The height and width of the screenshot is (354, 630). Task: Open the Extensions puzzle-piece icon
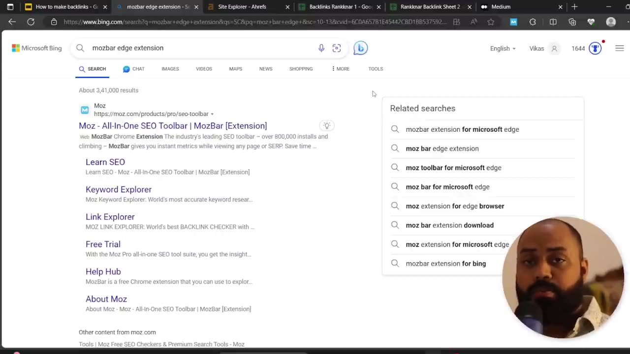click(x=533, y=22)
